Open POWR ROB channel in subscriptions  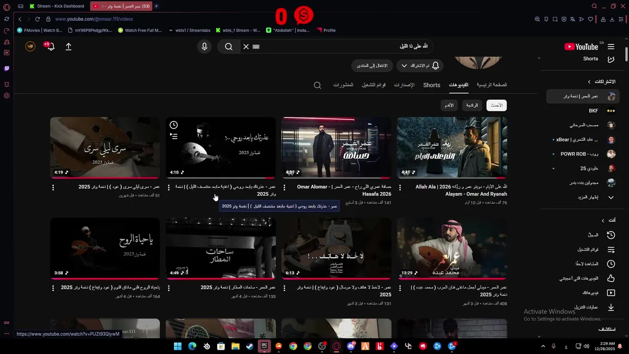coord(583,154)
